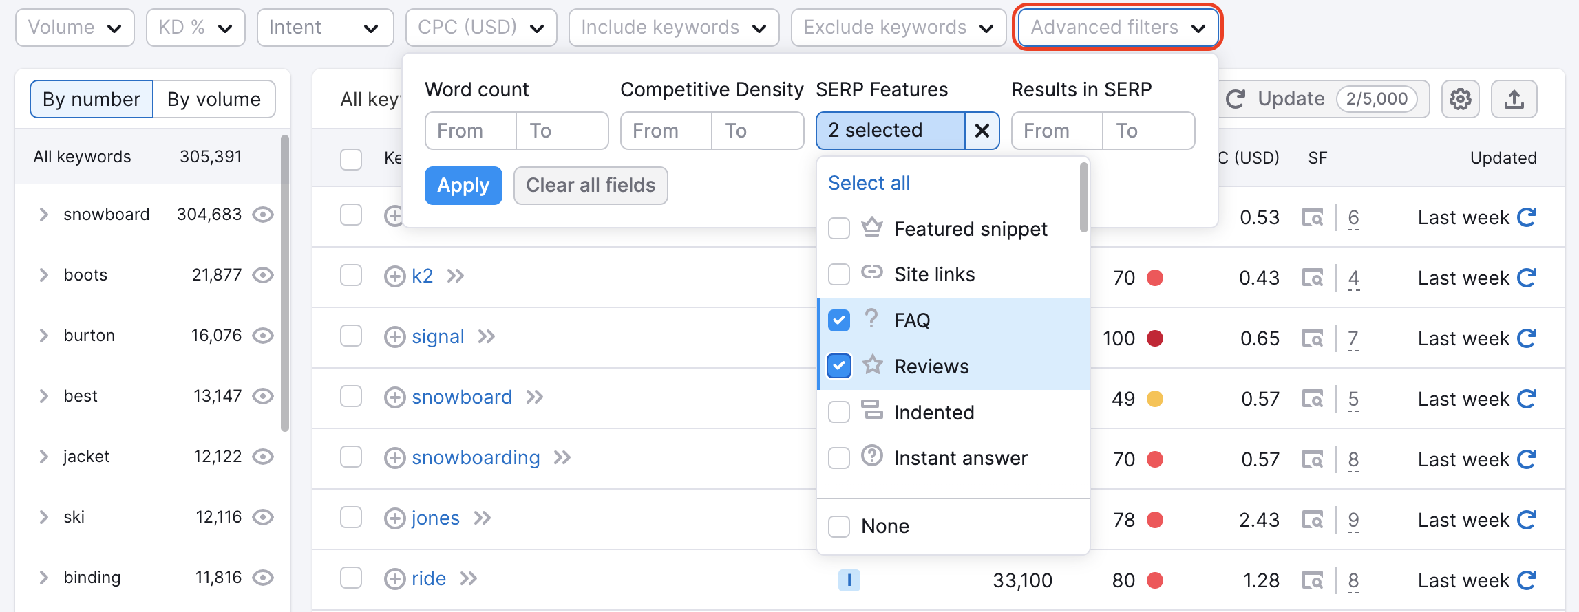Expand the burton keyword group
1579x612 pixels.
[44, 336]
